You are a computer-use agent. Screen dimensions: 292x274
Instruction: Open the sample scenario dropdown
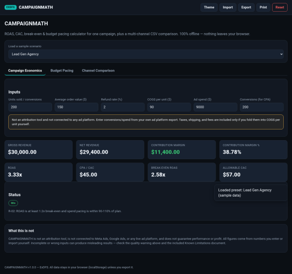click(146, 54)
